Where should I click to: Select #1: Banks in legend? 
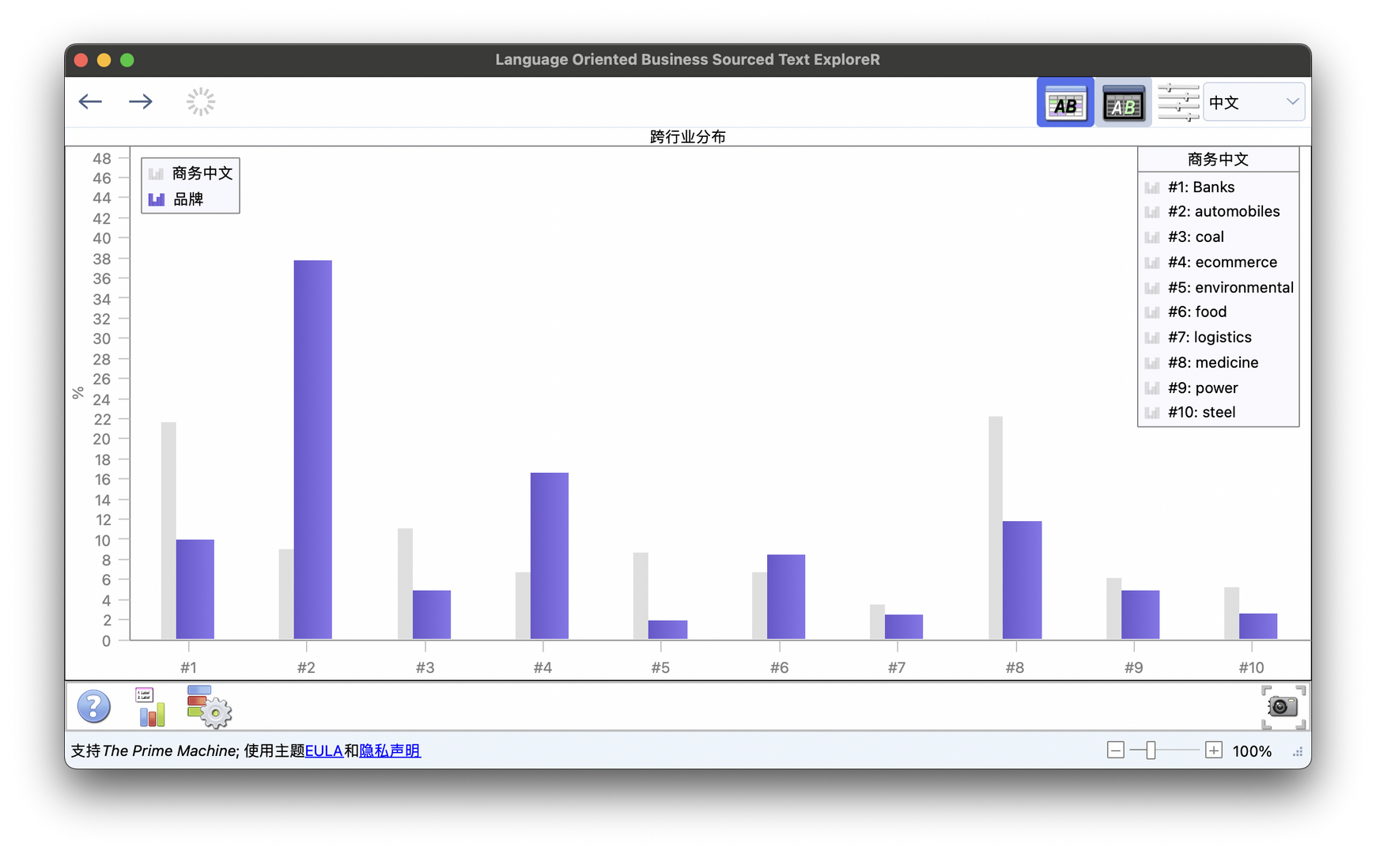[x=1189, y=187]
